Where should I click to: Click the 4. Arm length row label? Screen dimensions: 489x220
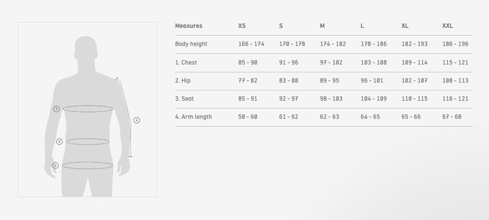pos(193,117)
